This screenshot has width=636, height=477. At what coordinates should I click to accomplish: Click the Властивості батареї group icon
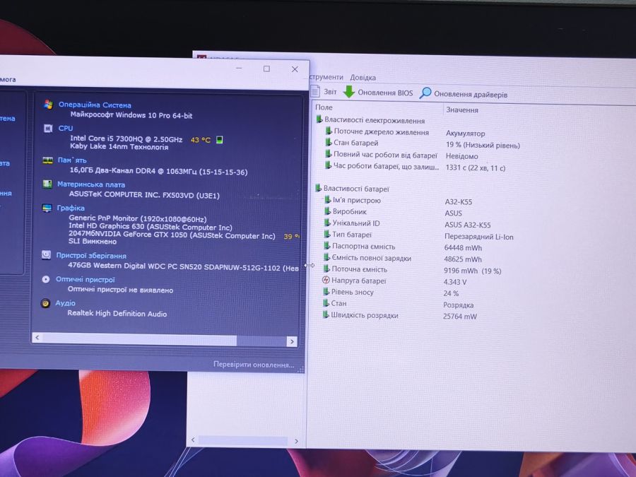pos(319,188)
